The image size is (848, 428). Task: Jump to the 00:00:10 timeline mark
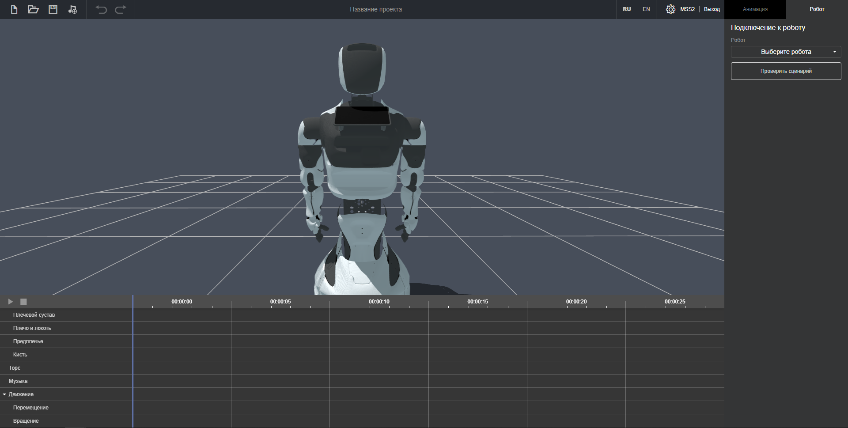pyautogui.click(x=379, y=302)
